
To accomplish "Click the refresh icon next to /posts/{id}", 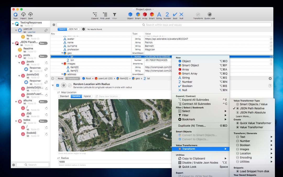I will click(x=46, y=76).
